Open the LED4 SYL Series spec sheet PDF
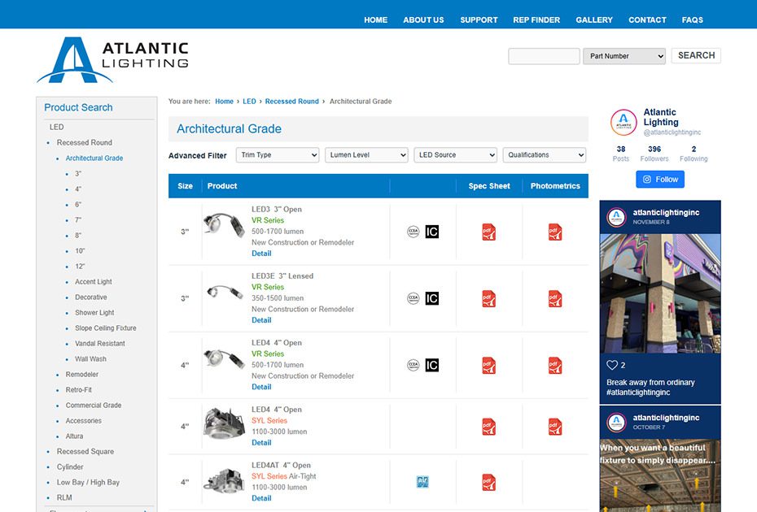 click(x=489, y=427)
